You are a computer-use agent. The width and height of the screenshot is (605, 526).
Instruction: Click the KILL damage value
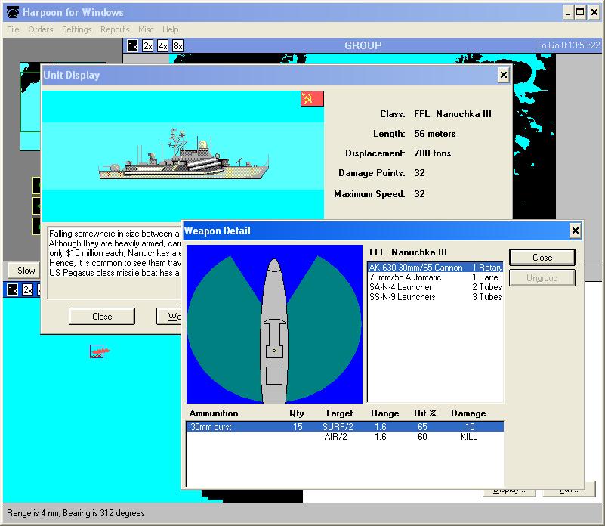point(469,437)
